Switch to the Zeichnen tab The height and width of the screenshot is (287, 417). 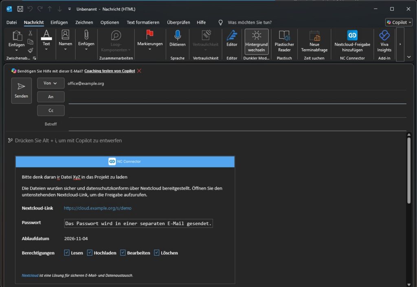pyautogui.click(x=84, y=22)
